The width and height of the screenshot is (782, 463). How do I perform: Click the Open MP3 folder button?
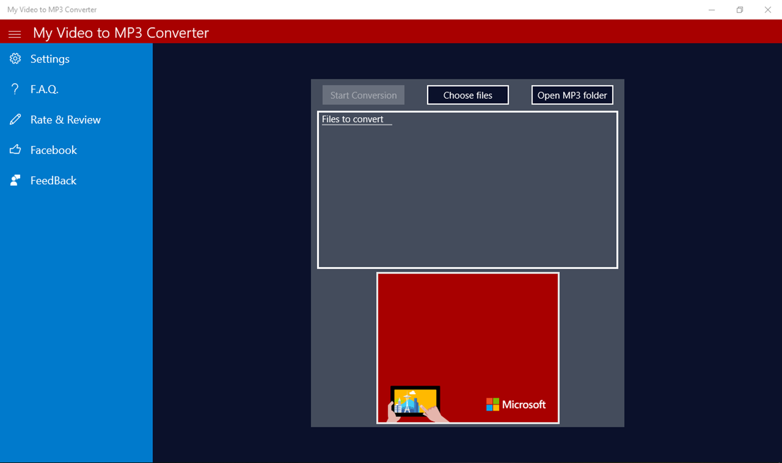pyautogui.click(x=572, y=95)
